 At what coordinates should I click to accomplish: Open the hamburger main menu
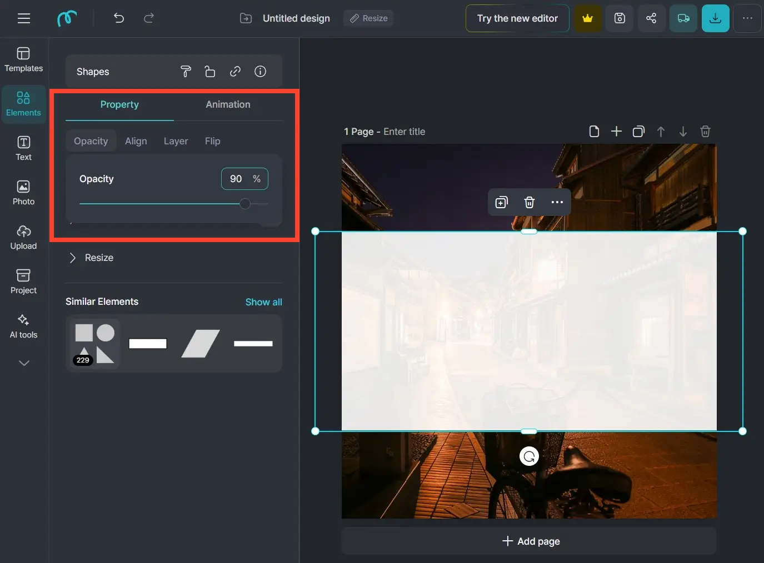(24, 18)
